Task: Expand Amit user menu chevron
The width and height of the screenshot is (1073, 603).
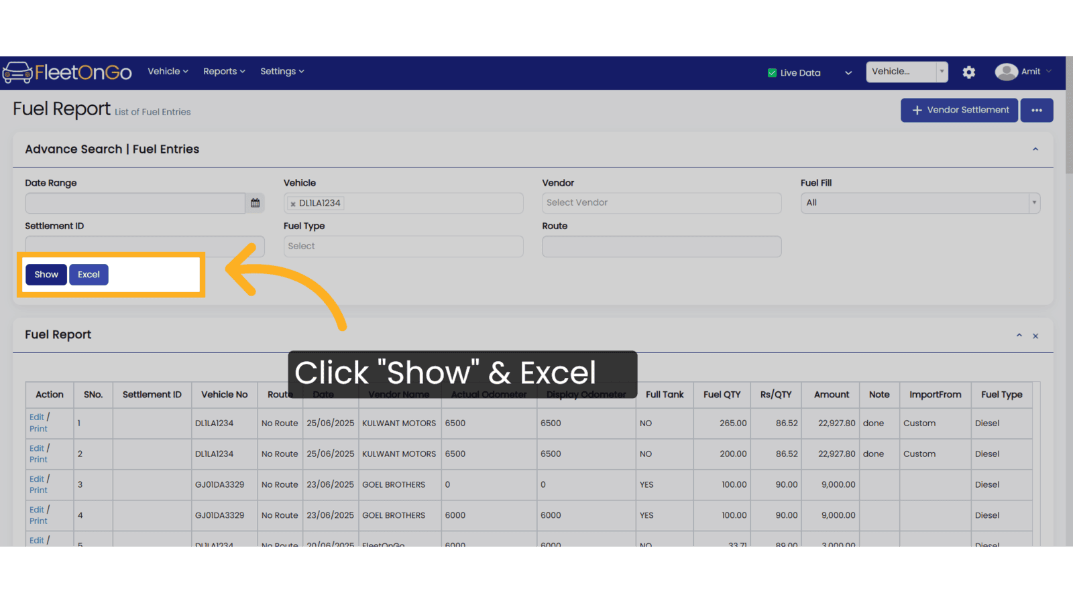Action: point(1049,72)
